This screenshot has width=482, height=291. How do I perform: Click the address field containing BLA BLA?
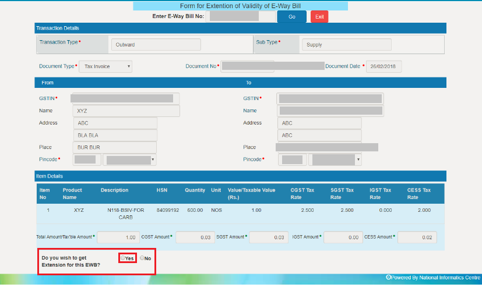(115, 135)
